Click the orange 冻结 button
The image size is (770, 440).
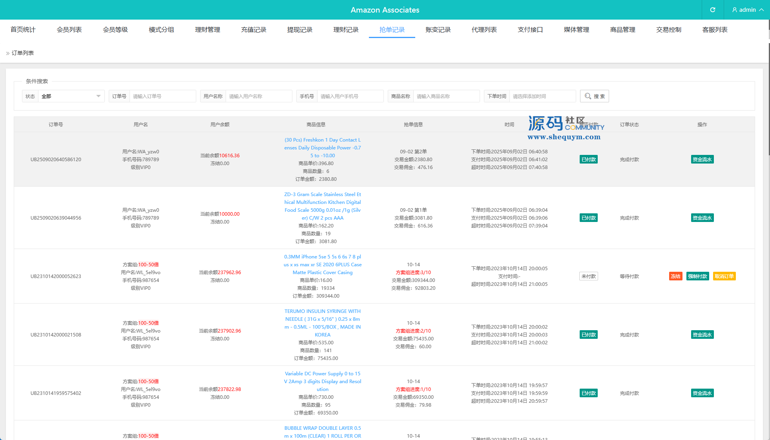click(675, 276)
